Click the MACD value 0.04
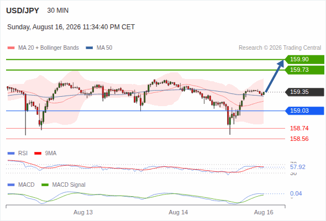Viewport: 326px width, 221px height. (296, 193)
